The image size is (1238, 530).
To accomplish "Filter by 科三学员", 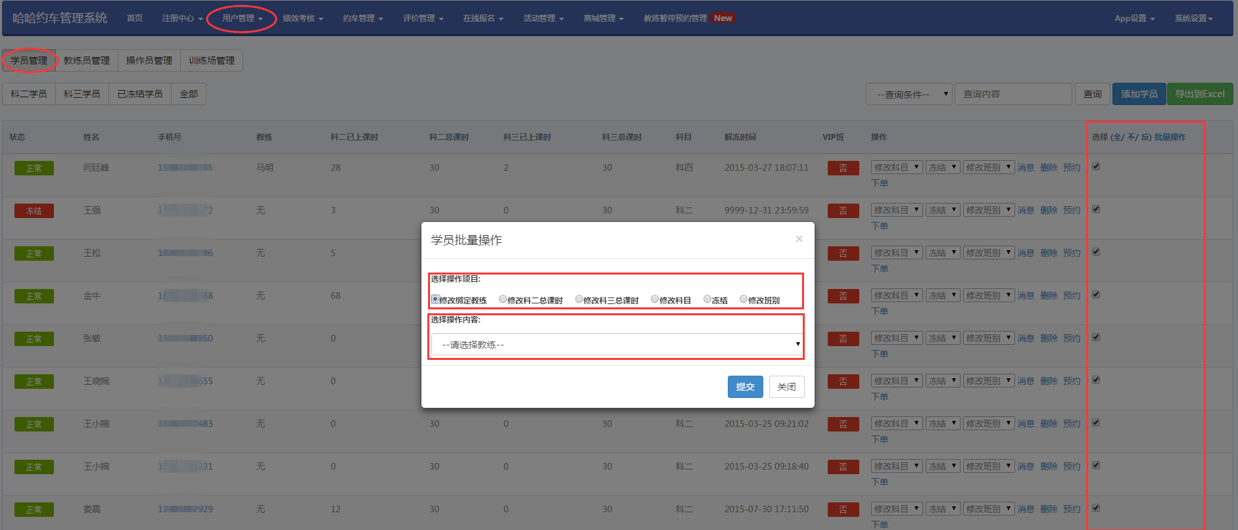I will (82, 94).
